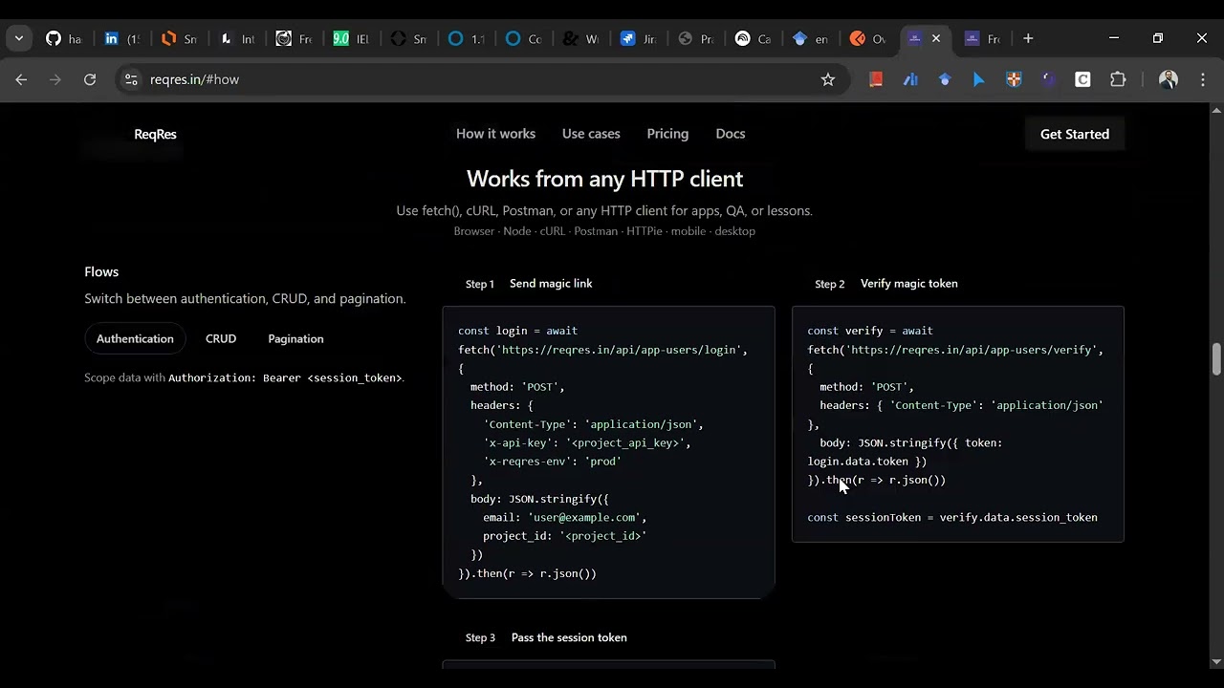Click the 'Browser · Node · cURL' clients line
Screen dimensions: 1224x688
[x=604, y=231]
